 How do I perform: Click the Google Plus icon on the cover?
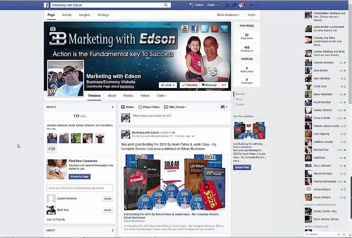[214, 28]
